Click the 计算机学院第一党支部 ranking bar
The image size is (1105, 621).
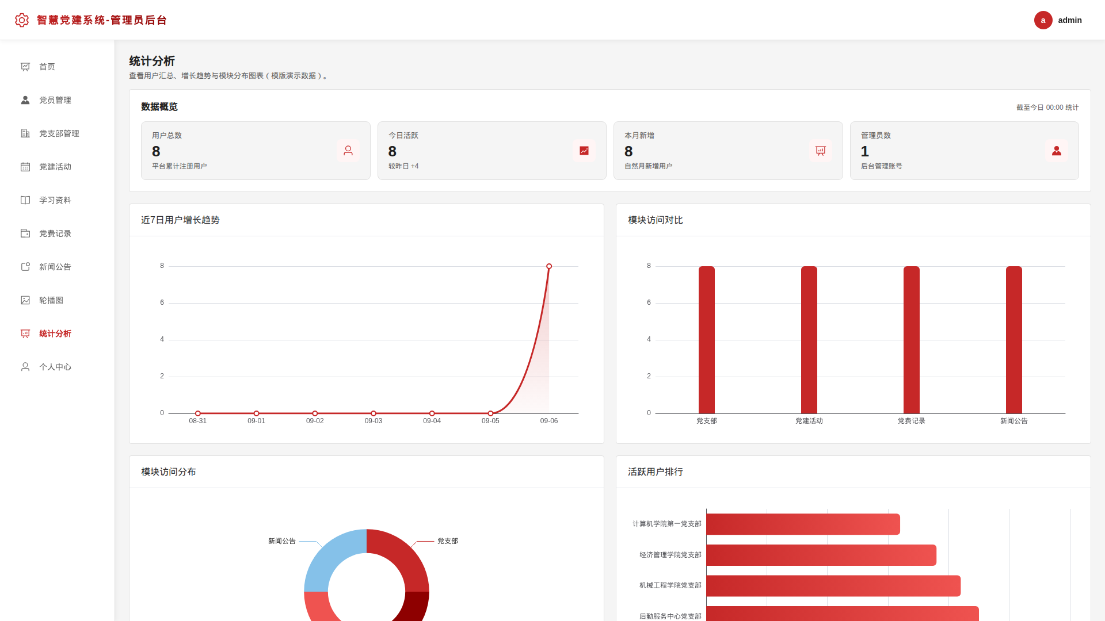pyautogui.click(x=803, y=524)
